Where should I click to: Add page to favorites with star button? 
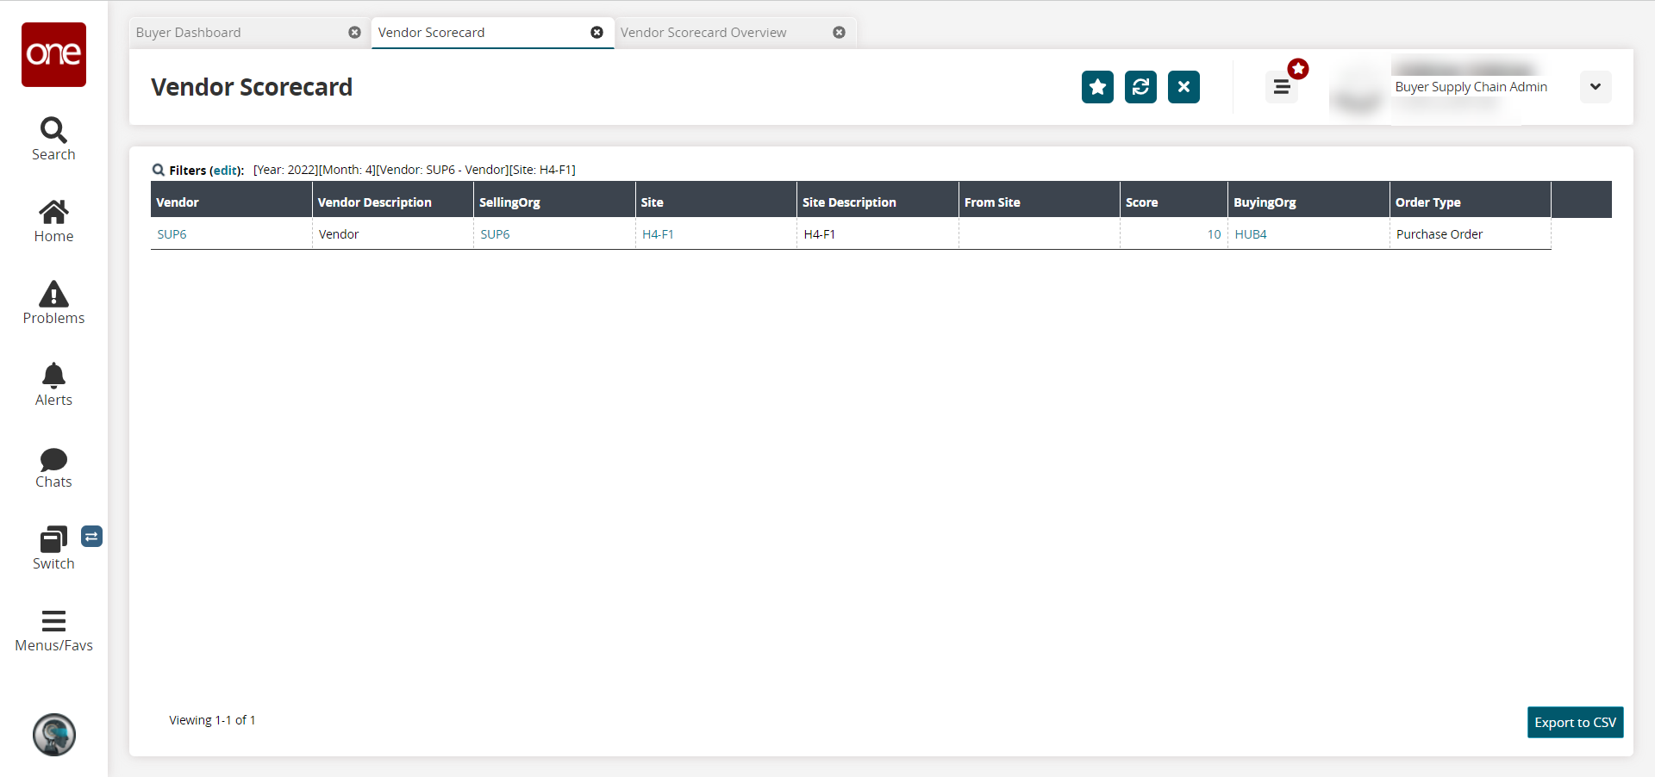coord(1097,87)
